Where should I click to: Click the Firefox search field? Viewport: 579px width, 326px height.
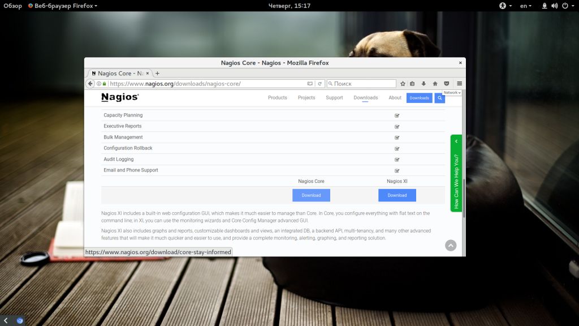[361, 84]
